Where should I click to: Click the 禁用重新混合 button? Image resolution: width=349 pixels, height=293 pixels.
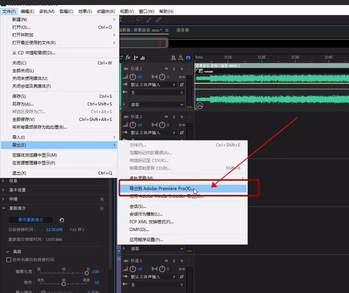30,220
